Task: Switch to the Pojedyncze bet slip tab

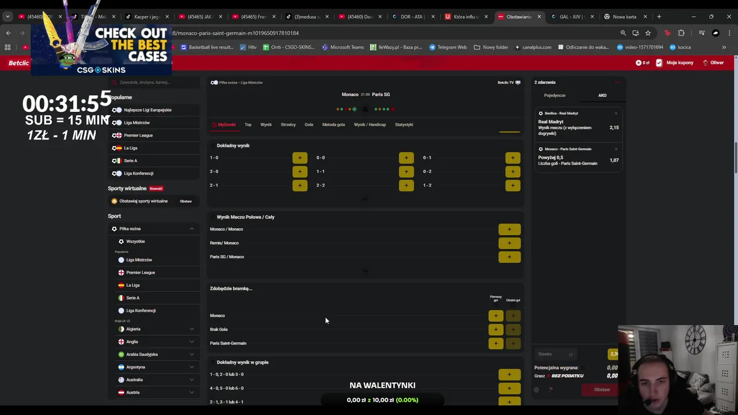Action: click(x=555, y=95)
